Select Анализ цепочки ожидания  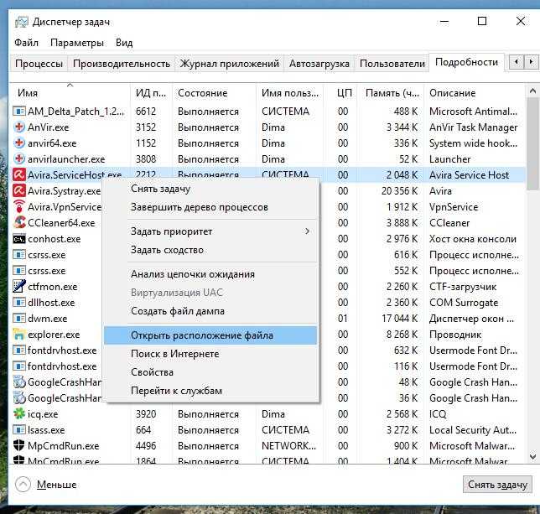(x=210, y=274)
